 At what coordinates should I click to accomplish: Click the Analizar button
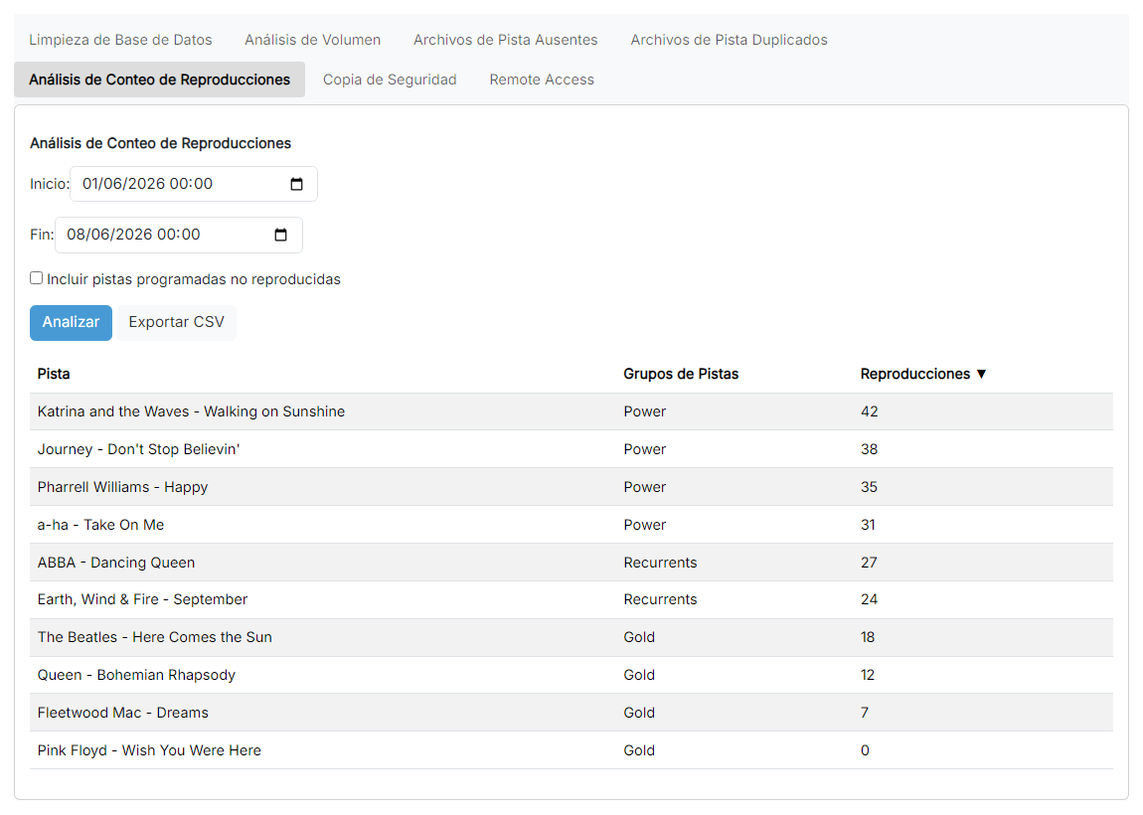[71, 322]
